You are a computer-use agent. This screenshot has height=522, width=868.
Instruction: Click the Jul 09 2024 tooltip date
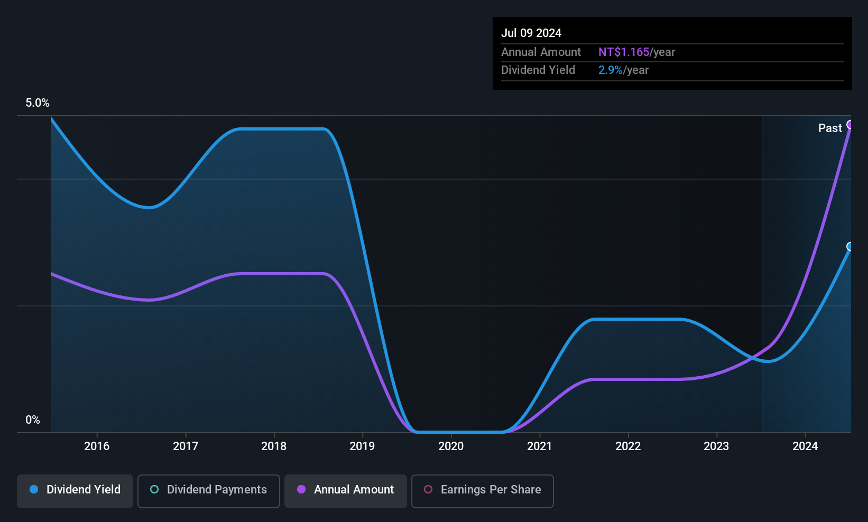(x=531, y=33)
